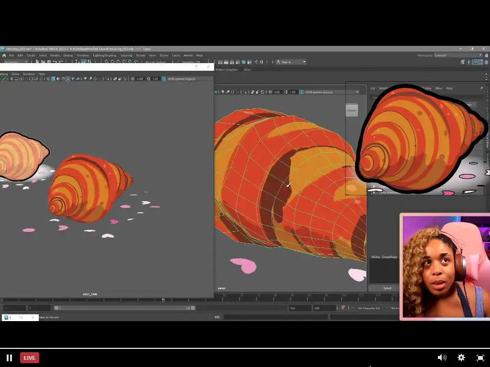Open the No Live Surface field
This screenshot has height=367, width=490.
[156, 63]
